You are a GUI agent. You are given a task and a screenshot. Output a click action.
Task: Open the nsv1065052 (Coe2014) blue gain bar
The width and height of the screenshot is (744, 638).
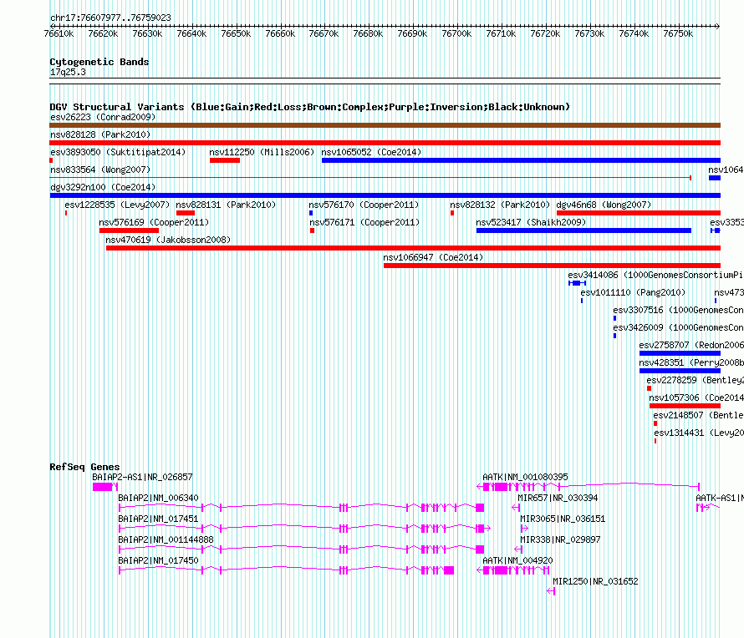point(521,160)
